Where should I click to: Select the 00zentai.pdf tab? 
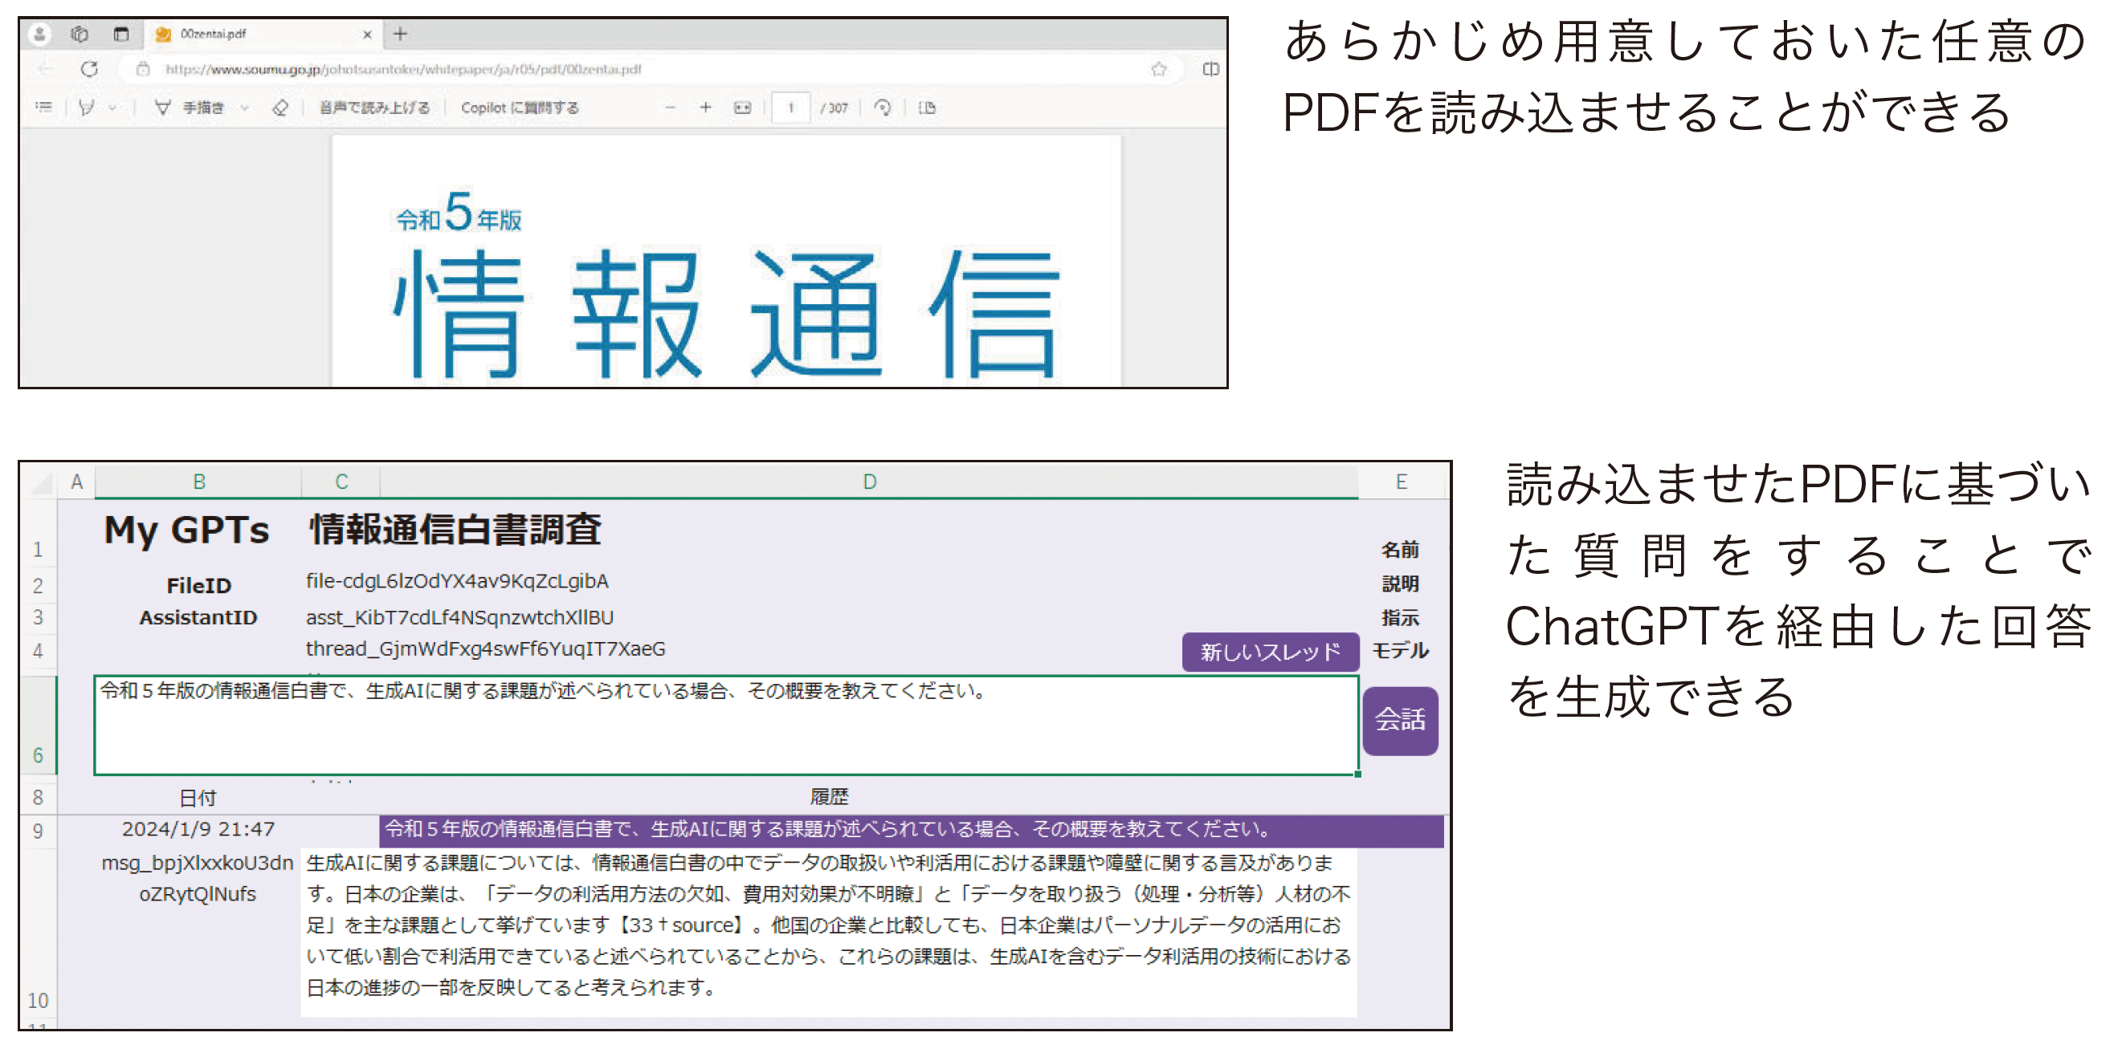tap(214, 34)
